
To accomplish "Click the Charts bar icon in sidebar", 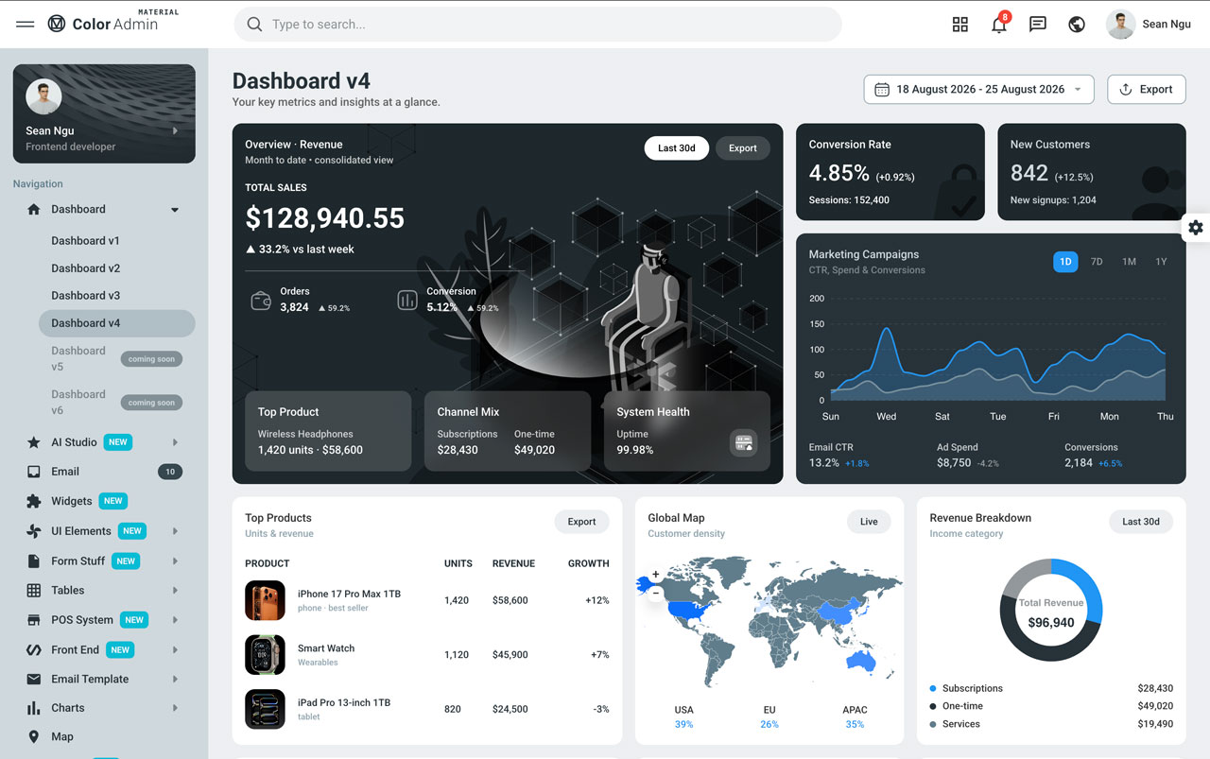I will point(34,708).
